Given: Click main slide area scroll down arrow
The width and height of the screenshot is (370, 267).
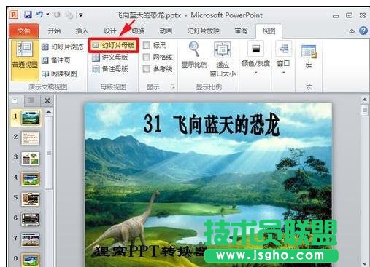Looking at the screenshot, I should (x=364, y=263).
